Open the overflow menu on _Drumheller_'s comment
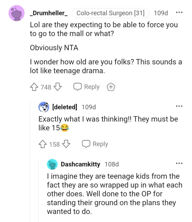 tap(180, 13)
